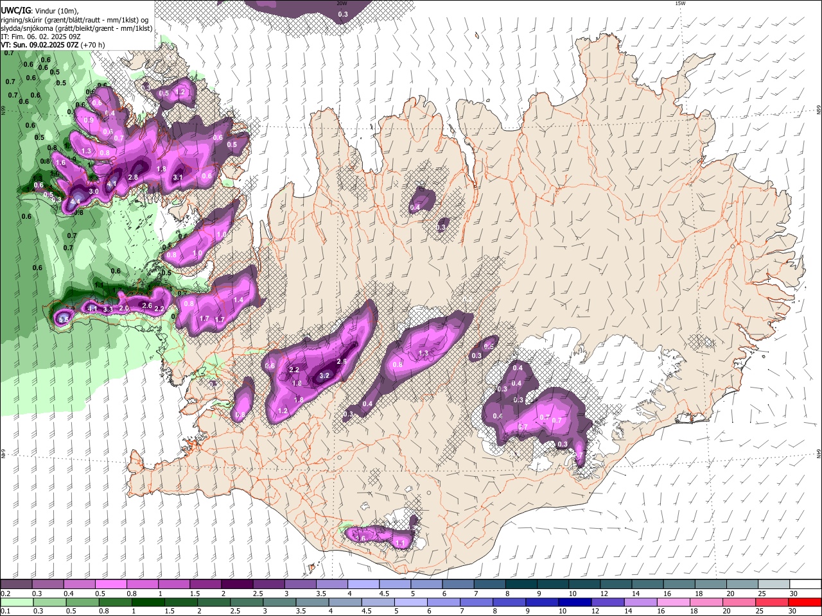Click the white snow swatch labeled 30
The height and width of the screenshot is (616, 822).
click(805, 584)
